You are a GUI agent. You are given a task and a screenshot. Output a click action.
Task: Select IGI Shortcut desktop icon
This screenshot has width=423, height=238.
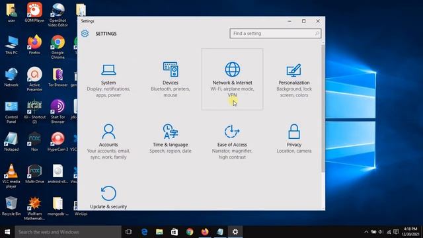(x=34, y=112)
